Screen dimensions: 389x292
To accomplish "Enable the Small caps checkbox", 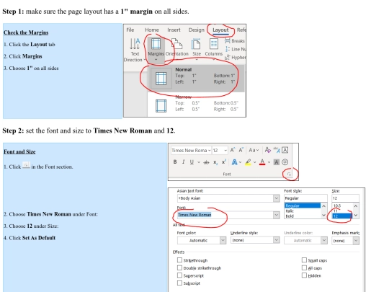I will (304, 260).
